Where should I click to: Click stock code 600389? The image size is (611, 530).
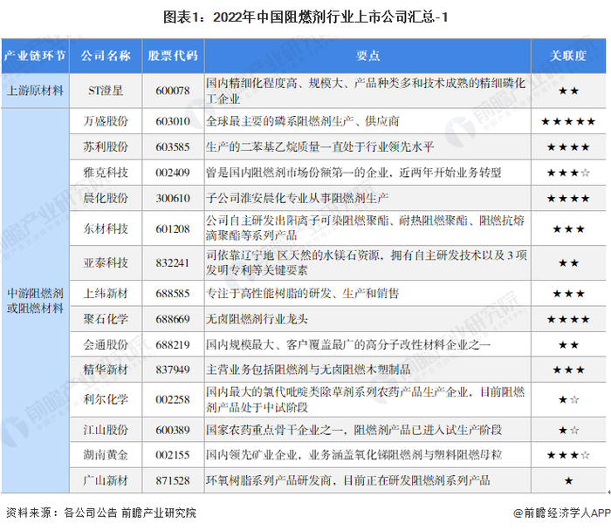(173, 430)
